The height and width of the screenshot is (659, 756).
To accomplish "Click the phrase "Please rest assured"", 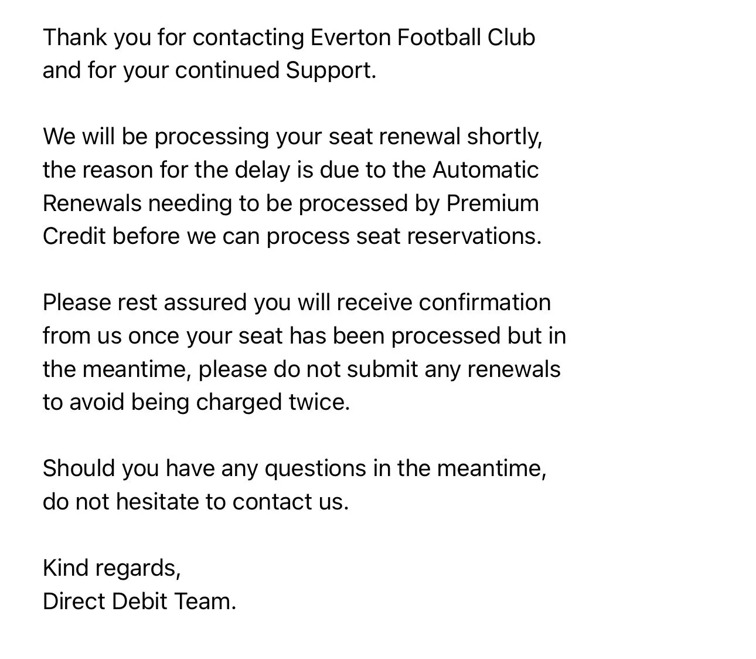I will (x=145, y=303).
